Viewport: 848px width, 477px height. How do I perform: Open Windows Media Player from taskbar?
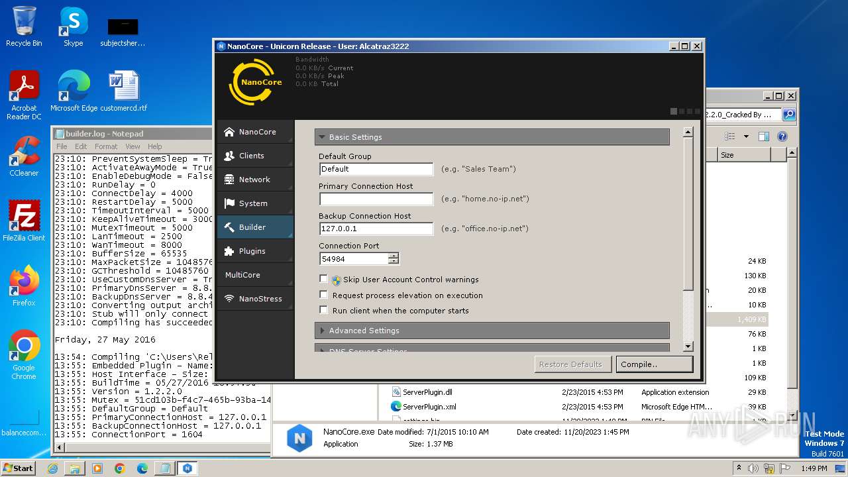pyautogui.click(x=97, y=468)
